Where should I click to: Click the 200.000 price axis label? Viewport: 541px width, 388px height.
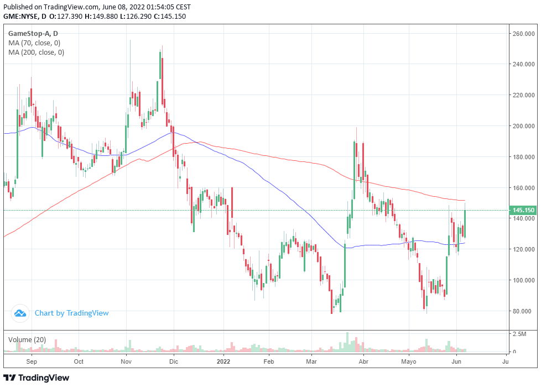(x=523, y=126)
